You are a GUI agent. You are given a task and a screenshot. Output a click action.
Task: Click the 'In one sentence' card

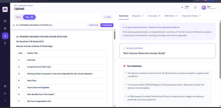168,51
